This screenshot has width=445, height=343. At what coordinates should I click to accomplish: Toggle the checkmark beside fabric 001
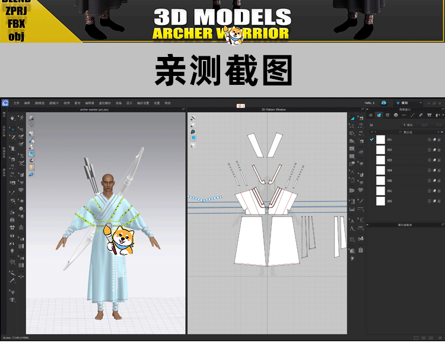point(372,139)
